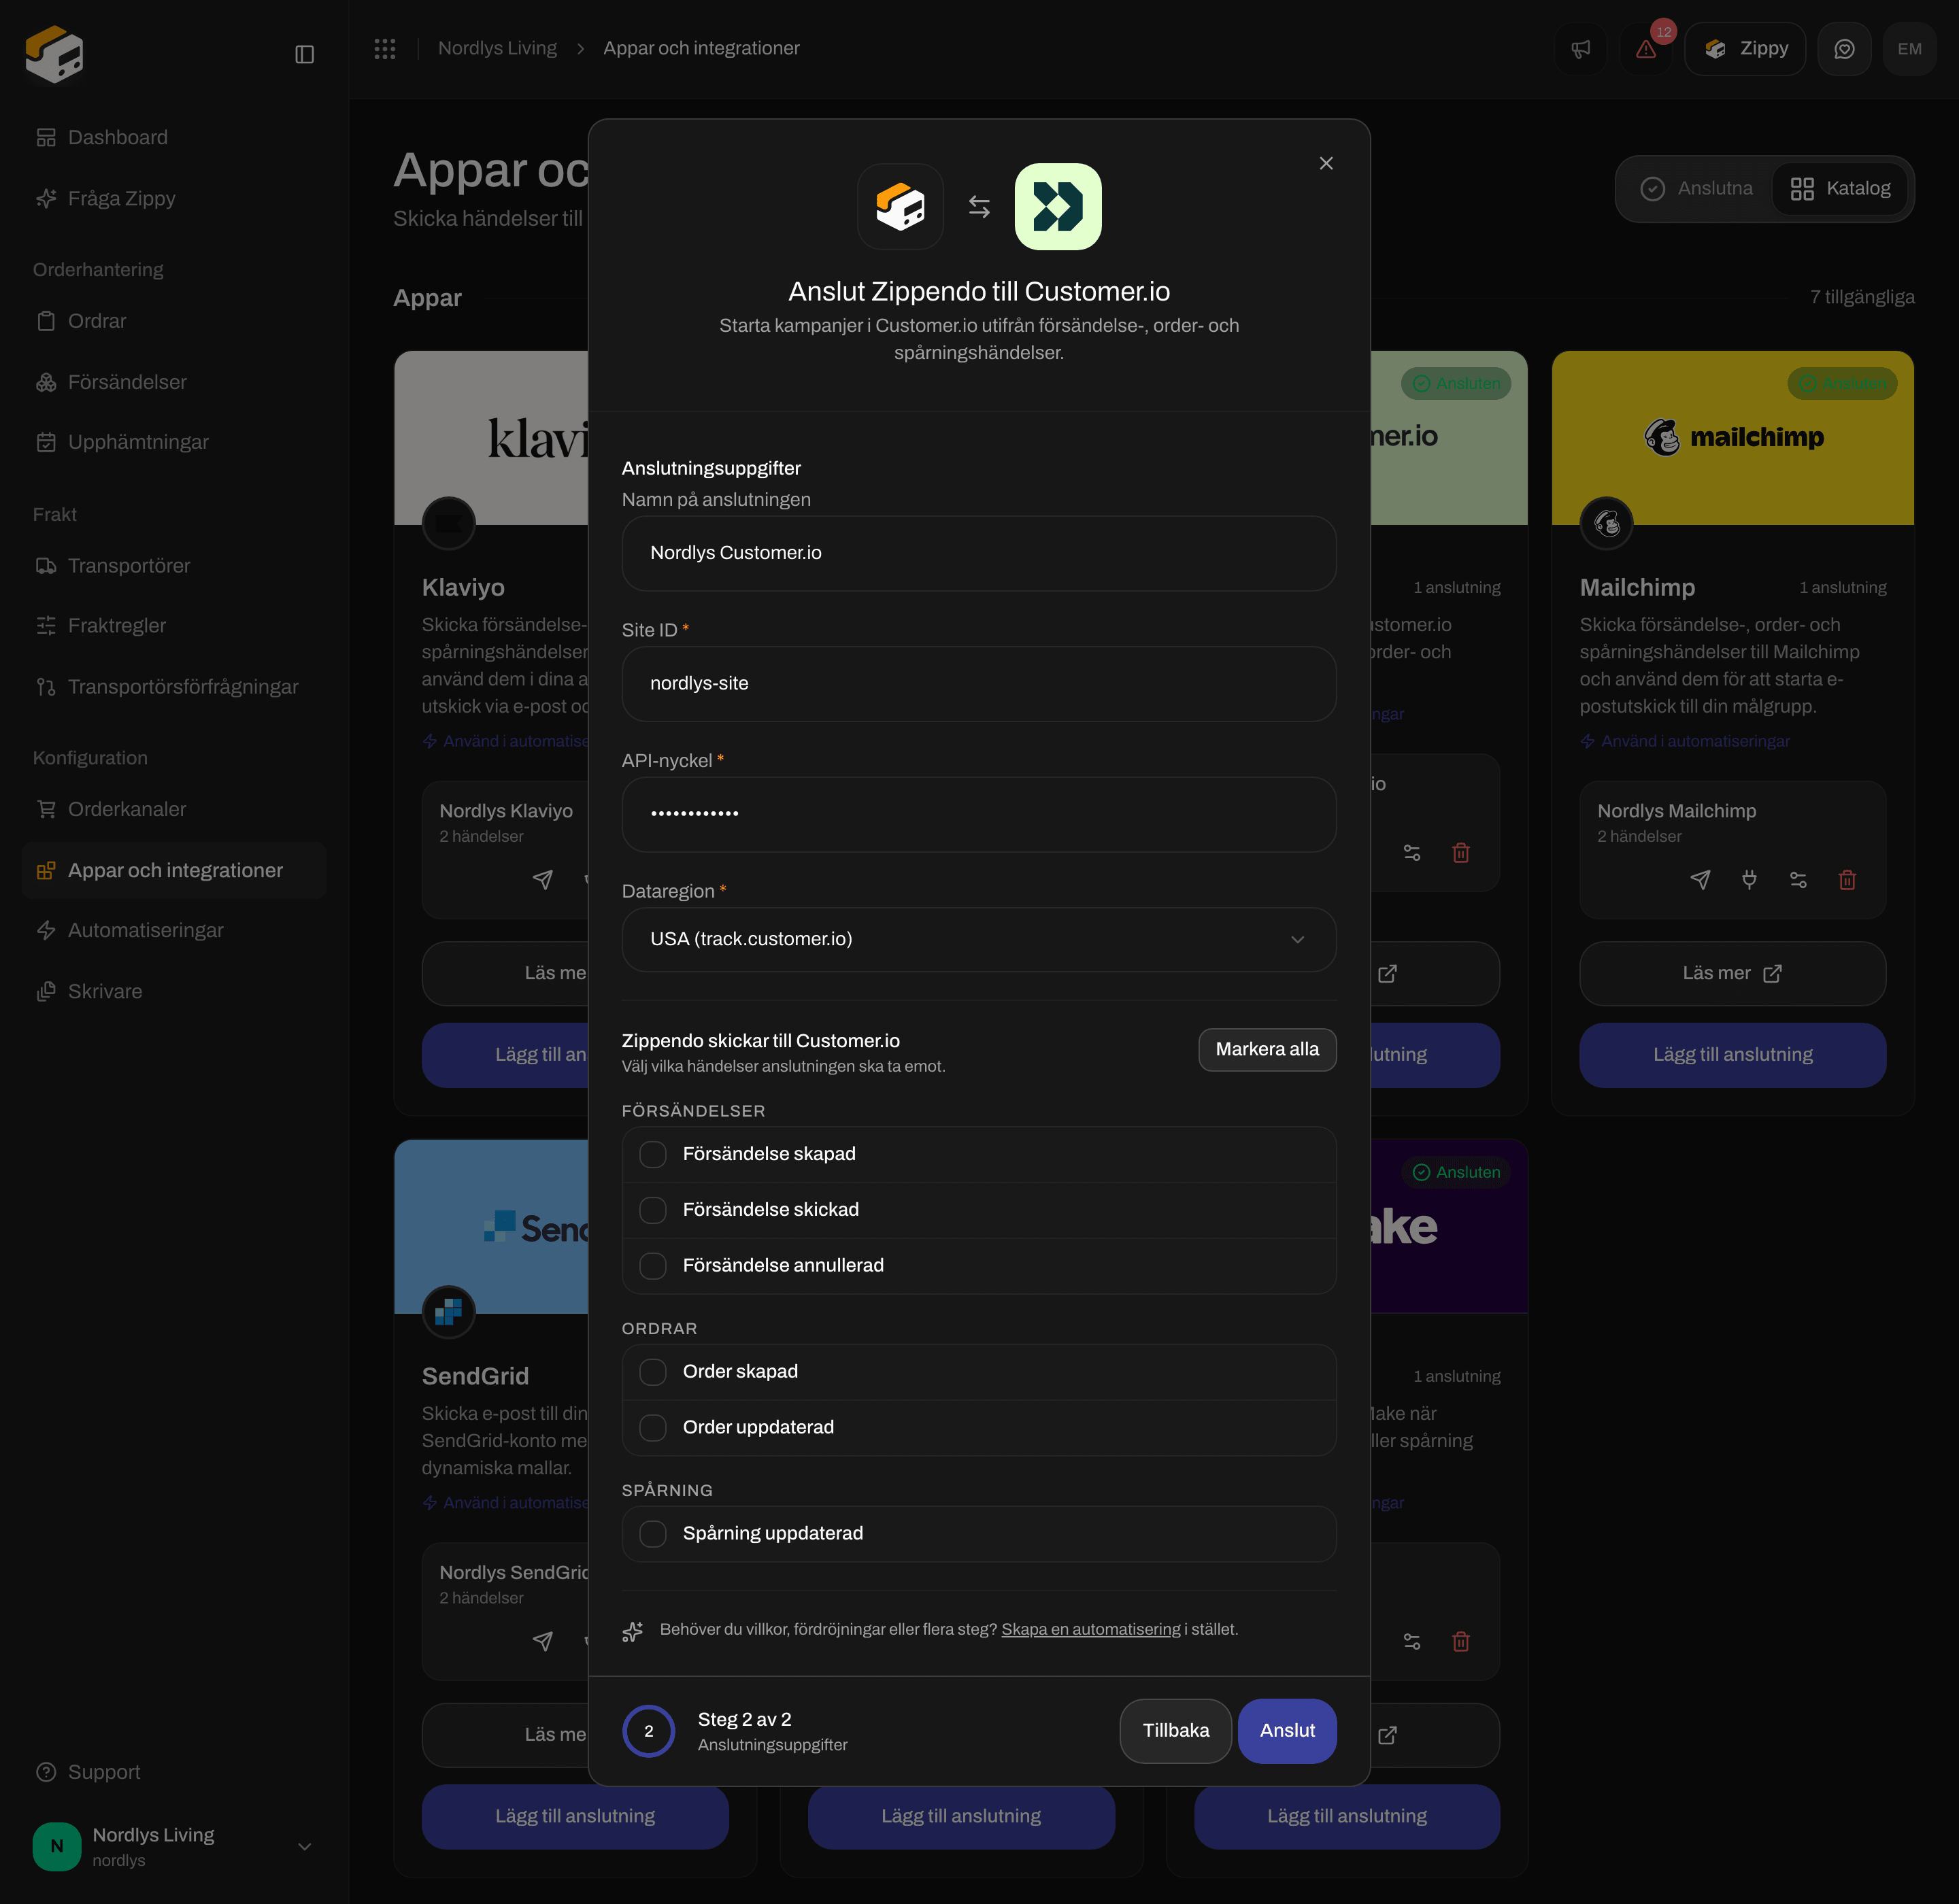Click the send test icon on Nordlys Mailchimp
The image size is (1959, 1904).
tap(1700, 879)
